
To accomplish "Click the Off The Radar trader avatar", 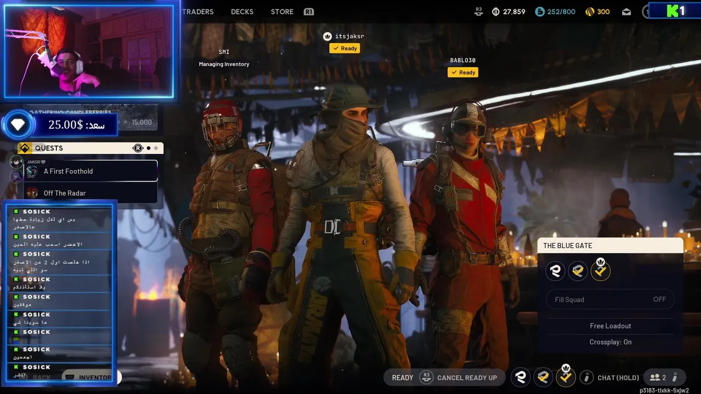I will click(32, 193).
